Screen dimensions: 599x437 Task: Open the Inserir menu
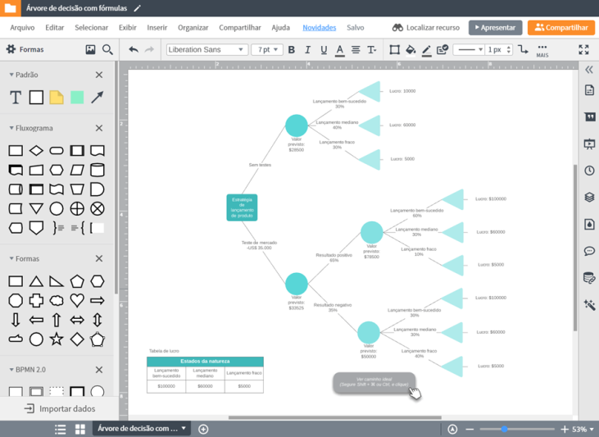157,28
